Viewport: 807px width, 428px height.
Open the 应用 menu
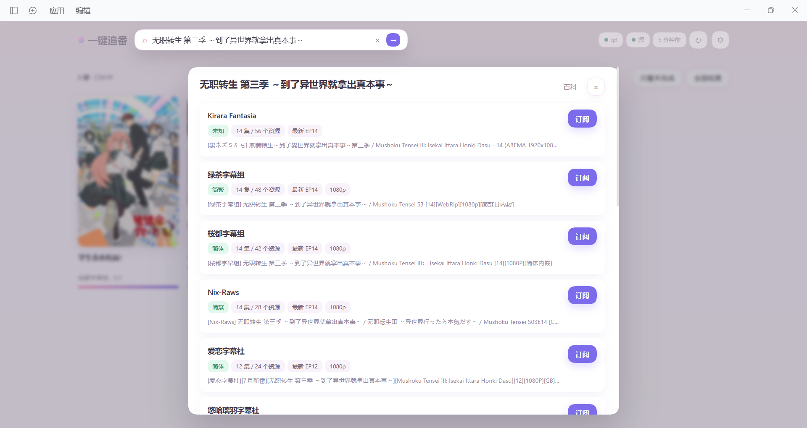coord(57,10)
